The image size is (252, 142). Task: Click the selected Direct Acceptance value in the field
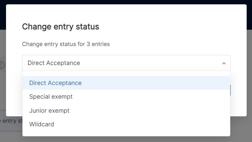pos(54,63)
